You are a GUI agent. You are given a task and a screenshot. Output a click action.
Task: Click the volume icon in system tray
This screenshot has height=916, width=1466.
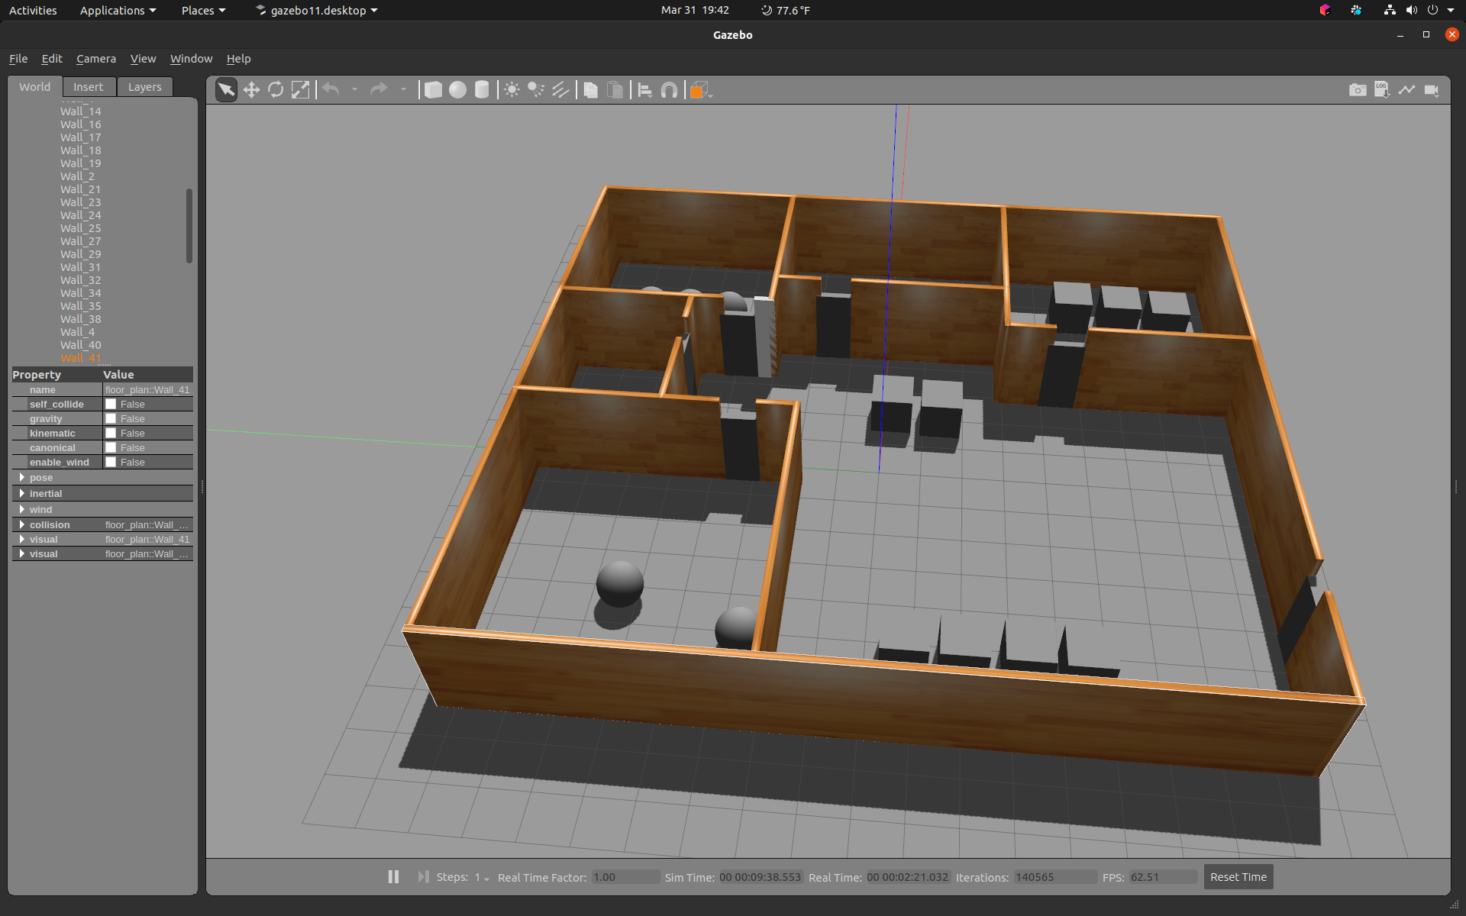1411,10
